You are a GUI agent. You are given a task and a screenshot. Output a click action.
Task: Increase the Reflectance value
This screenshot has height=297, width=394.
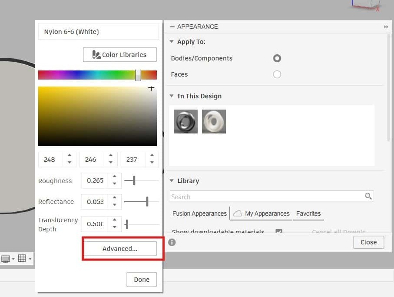pos(114,198)
